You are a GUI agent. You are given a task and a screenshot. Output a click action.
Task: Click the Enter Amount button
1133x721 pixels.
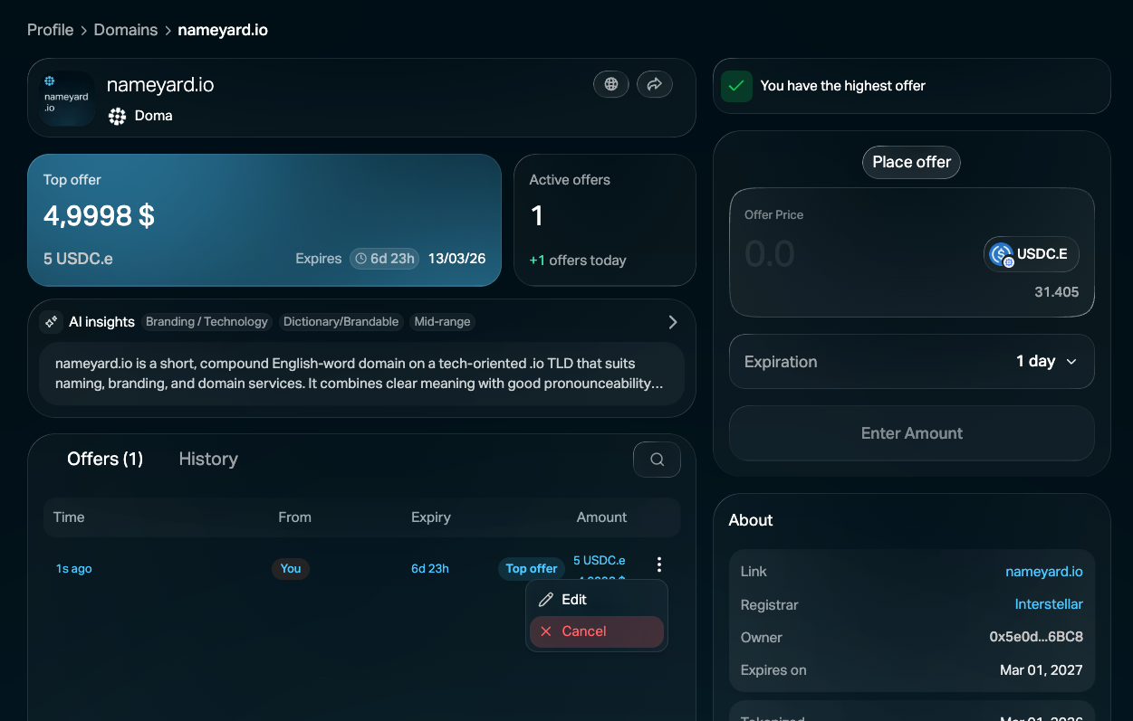pyautogui.click(x=911, y=433)
